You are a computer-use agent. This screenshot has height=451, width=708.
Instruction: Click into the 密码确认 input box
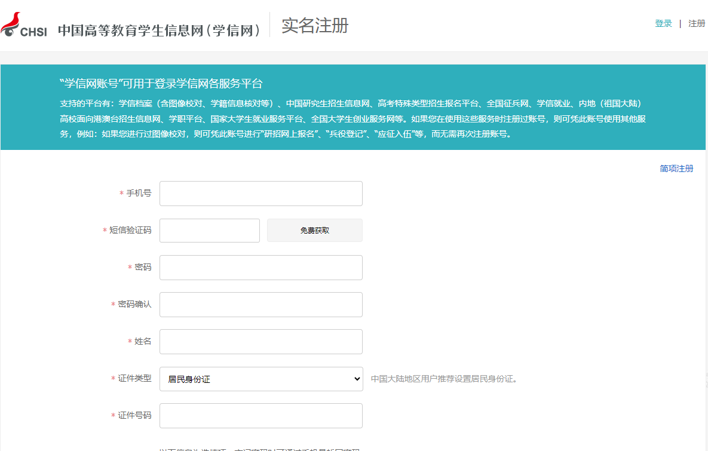click(x=260, y=305)
